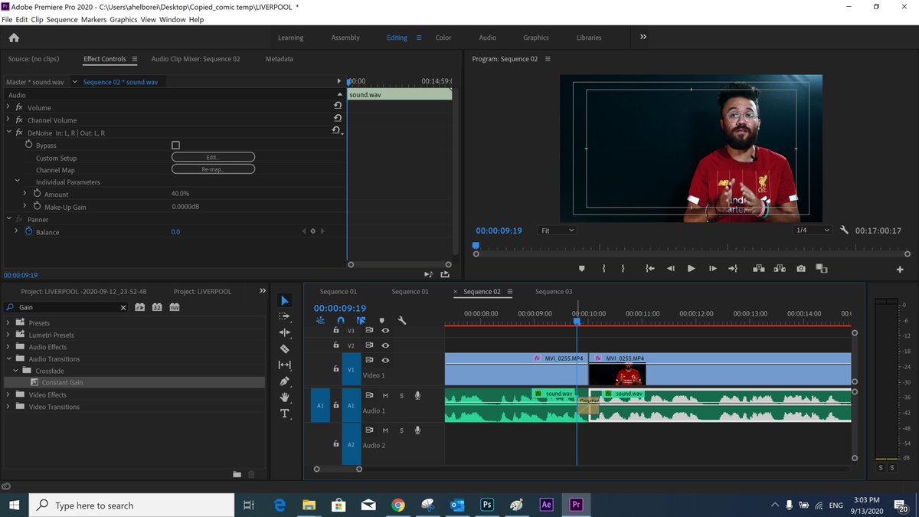Toggle V3 track output eye

click(385, 331)
